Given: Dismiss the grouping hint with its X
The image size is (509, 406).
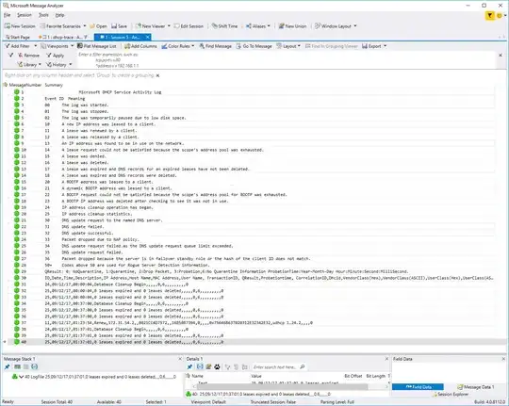Looking at the screenshot, I should point(157,75).
